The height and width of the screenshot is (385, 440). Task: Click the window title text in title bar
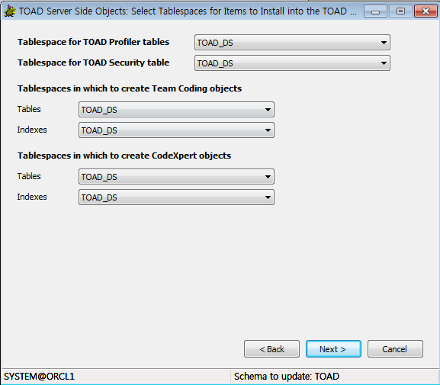click(x=188, y=11)
